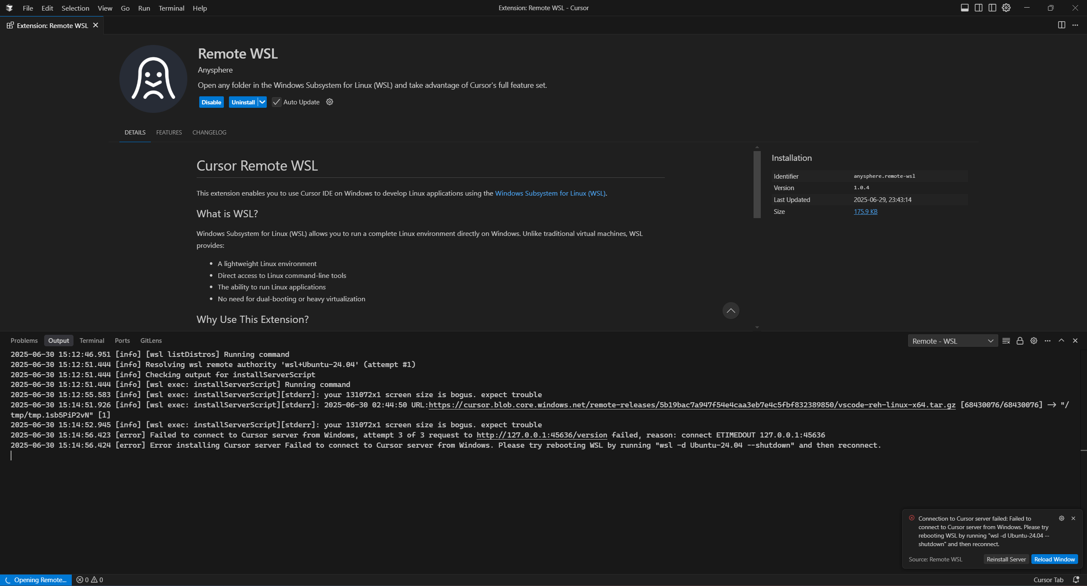Clear the output panel
The image size is (1087, 586).
[1006, 341]
